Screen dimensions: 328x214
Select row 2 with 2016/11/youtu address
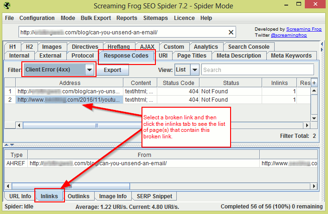(x=157, y=100)
